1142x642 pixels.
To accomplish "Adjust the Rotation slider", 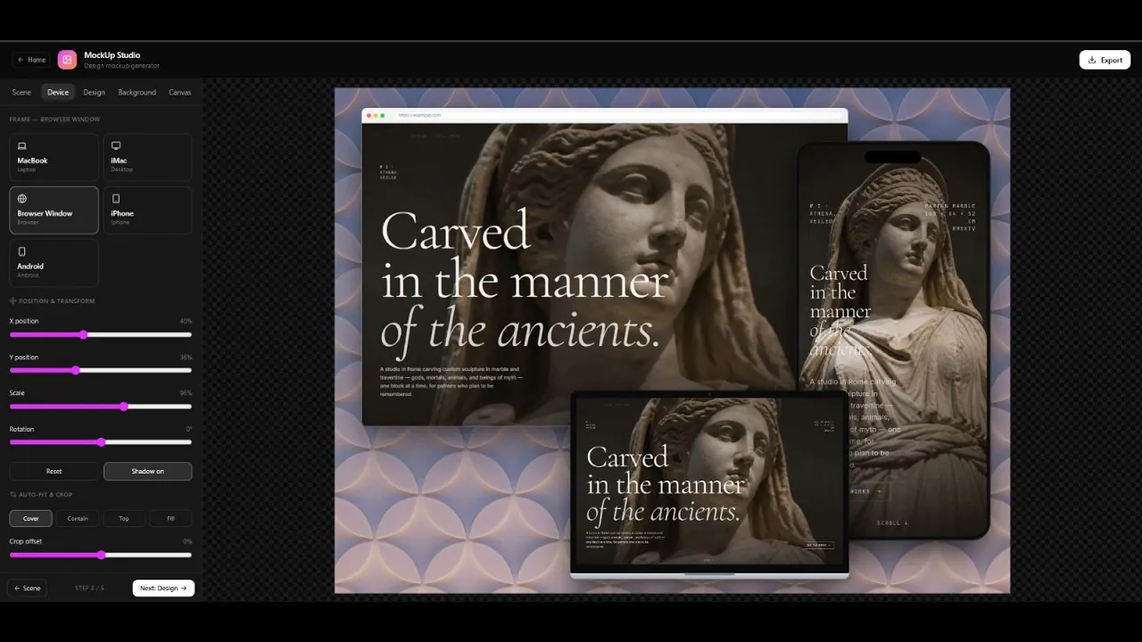I will click(101, 442).
